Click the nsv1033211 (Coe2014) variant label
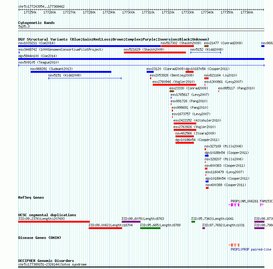The image size is (273, 269). click(x=37, y=43)
